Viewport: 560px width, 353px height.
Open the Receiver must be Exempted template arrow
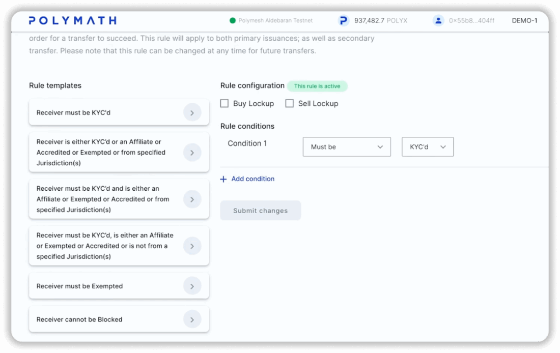(192, 286)
